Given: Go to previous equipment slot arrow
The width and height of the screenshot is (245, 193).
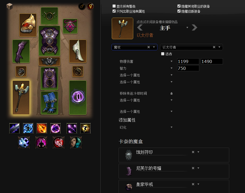Looking at the screenshot, I should 140,28.
